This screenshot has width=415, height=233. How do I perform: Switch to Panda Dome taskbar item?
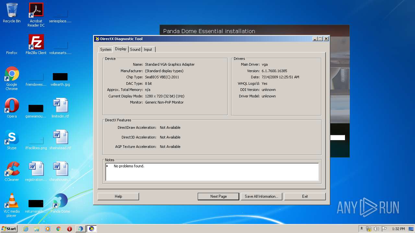[x=80, y=229]
